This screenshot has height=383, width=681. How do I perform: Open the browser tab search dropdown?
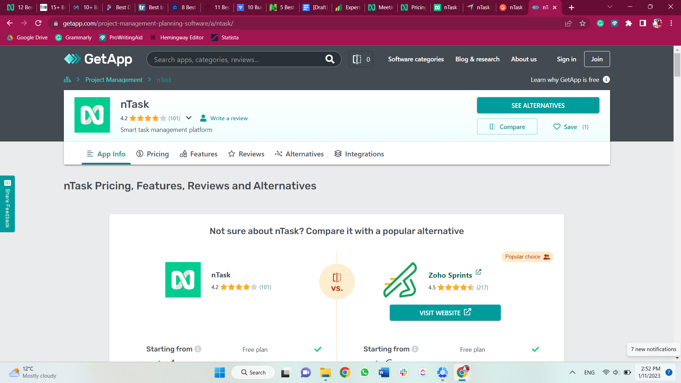610,7
